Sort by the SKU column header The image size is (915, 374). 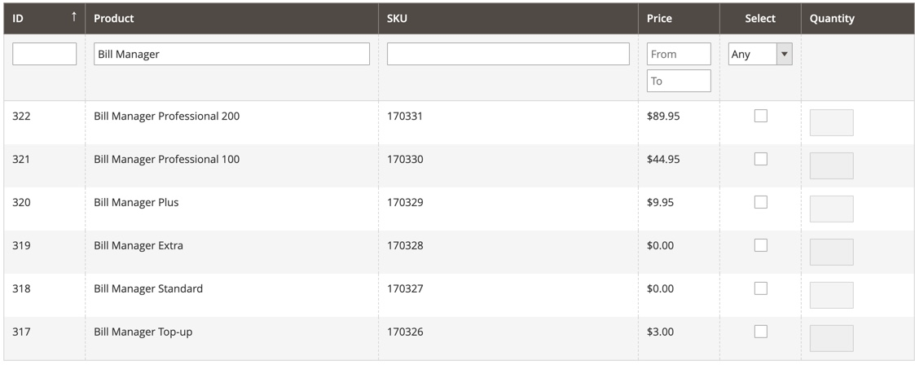[398, 18]
